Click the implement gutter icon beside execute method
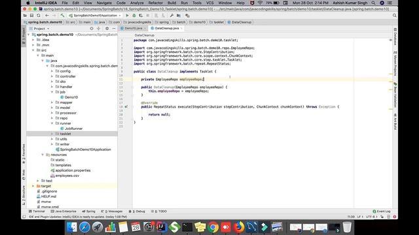This screenshot has height=235, width=419. point(126,107)
